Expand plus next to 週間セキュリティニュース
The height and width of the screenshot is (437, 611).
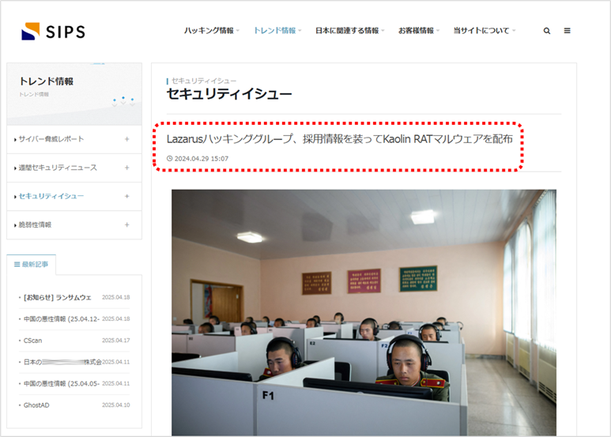point(127,168)
